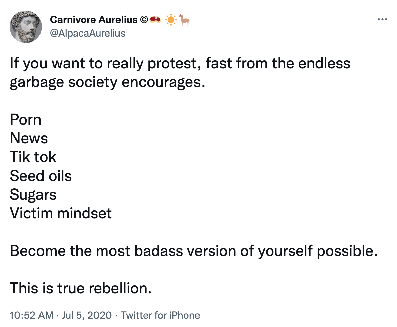Click the sun emoji beside the name
The image size is (397, 327).
(x=171, y=20)
